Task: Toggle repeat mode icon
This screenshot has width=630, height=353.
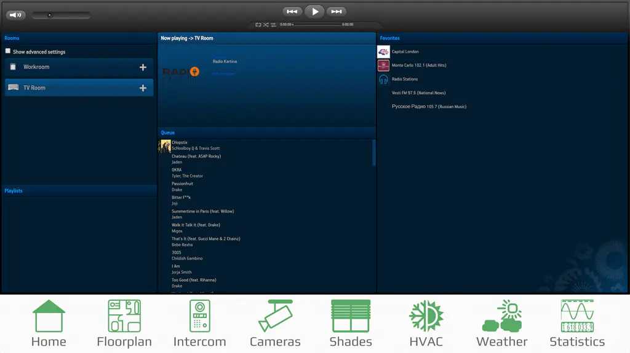Action: pos(258,25)
